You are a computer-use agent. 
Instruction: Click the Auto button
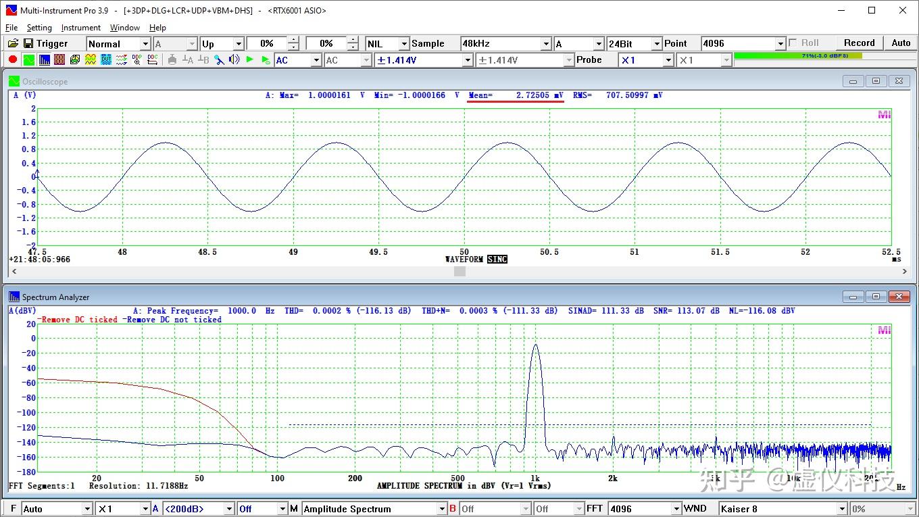coord(901,43)
